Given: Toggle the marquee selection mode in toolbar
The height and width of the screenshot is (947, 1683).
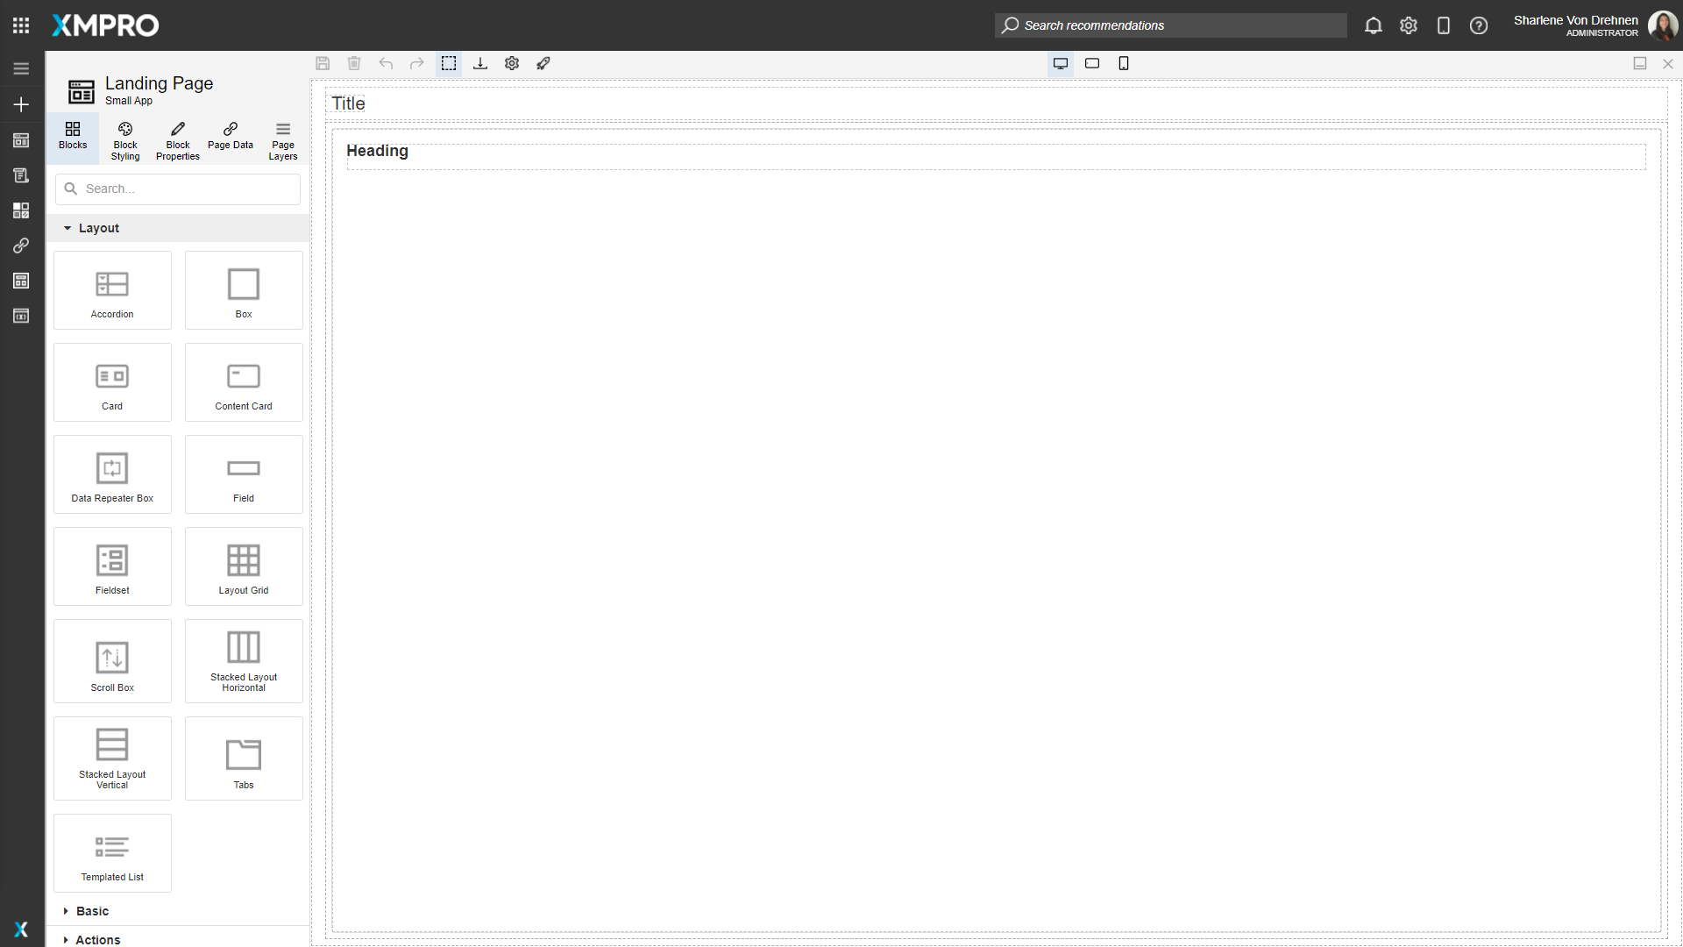Looking at the screenshot, I should [x=449, y=63].
